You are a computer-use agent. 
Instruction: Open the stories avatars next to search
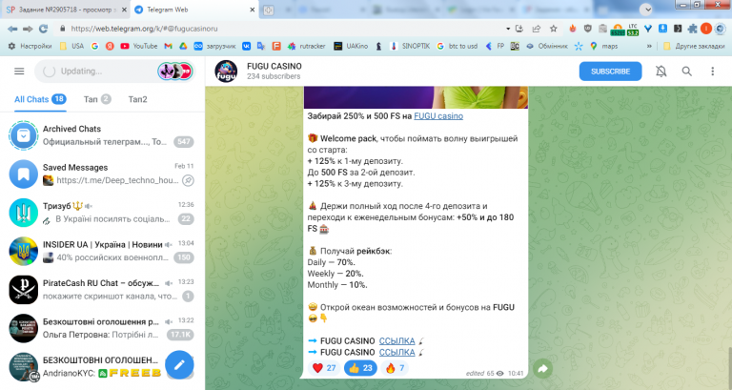pyautogui.click(x=175, y=72)
